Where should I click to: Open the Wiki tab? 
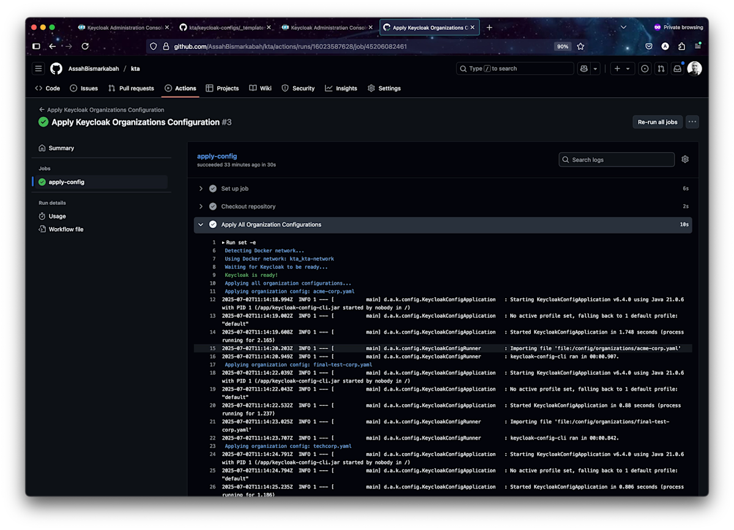click(x=261, y=88)
